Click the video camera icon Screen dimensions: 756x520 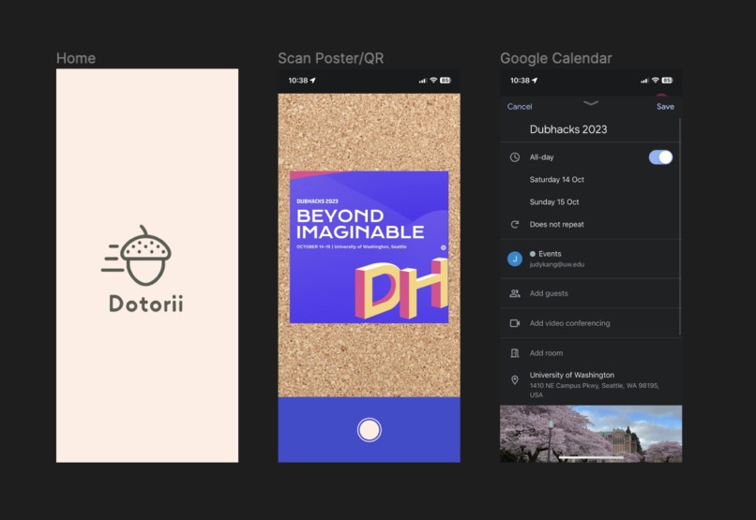514,323
